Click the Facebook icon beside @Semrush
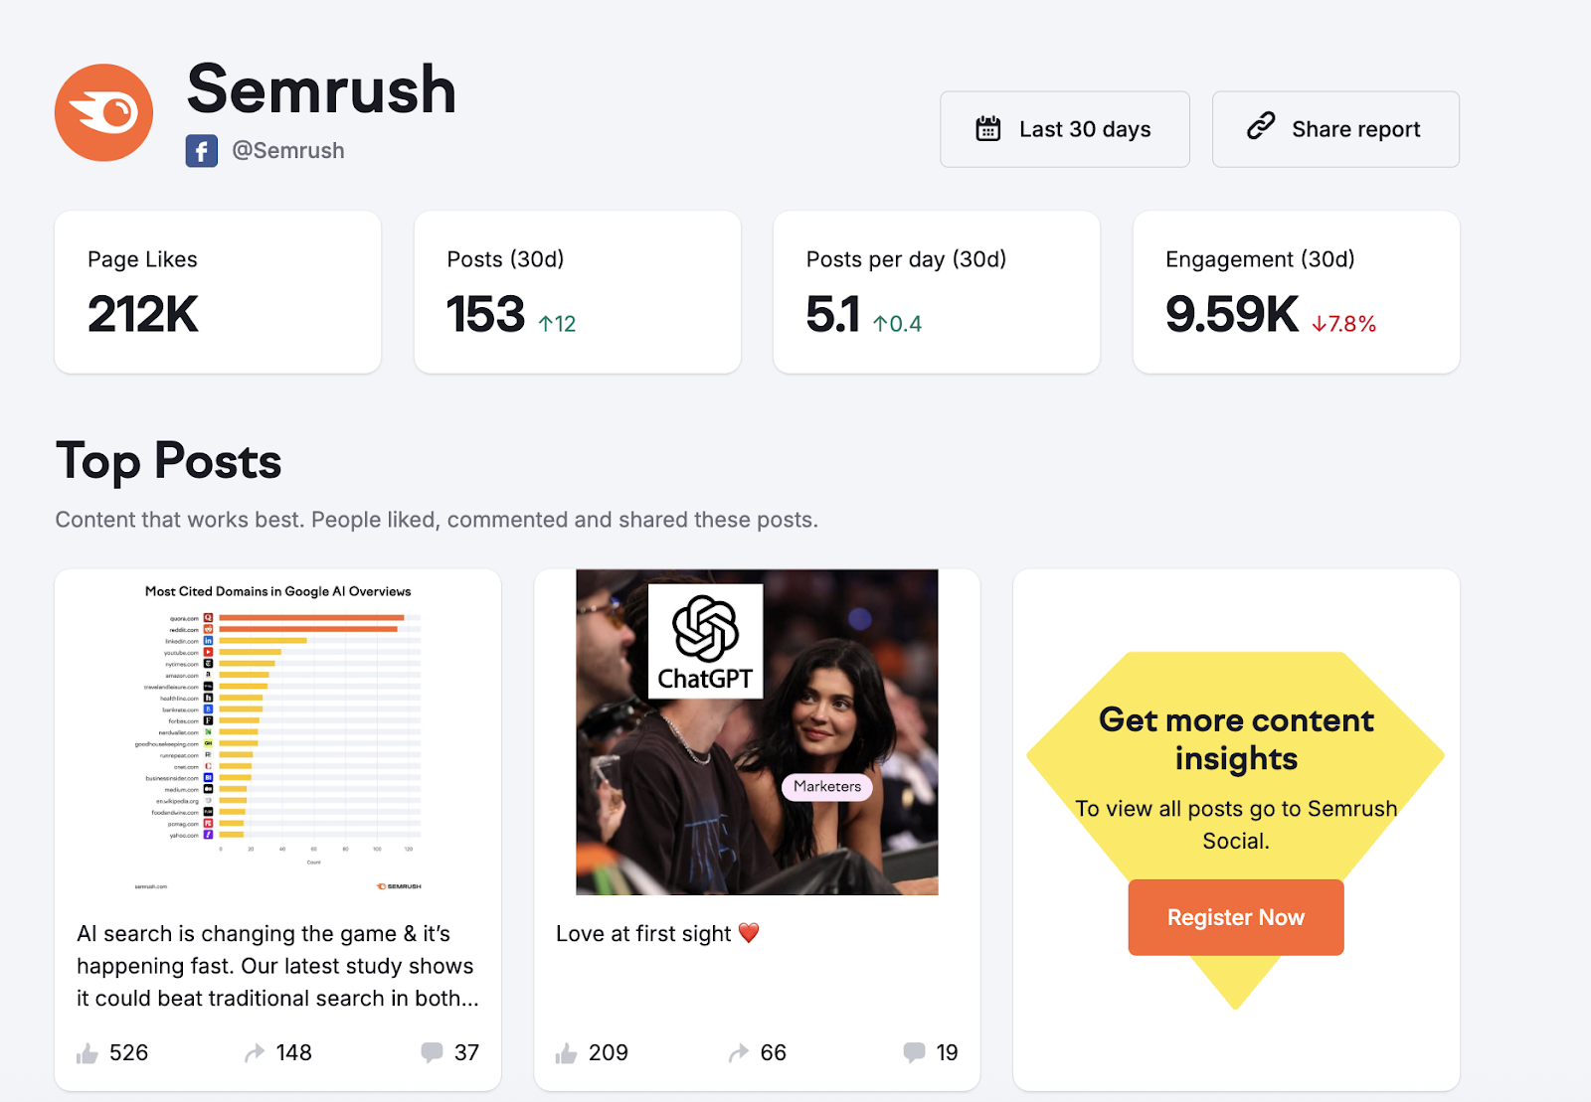The width and height of the screenshot is (1591, 1102). pos(201,151)
